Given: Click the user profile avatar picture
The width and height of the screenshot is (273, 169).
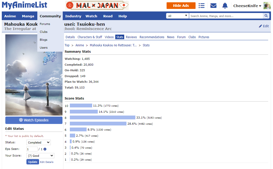Looking at the screenshot, I should (267, 6).
